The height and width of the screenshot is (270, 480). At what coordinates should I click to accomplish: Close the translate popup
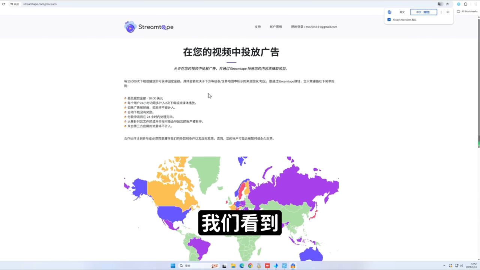click(x=447, y=12)
